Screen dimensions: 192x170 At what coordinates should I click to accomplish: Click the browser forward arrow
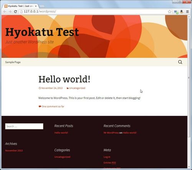[x=10, y=12]
